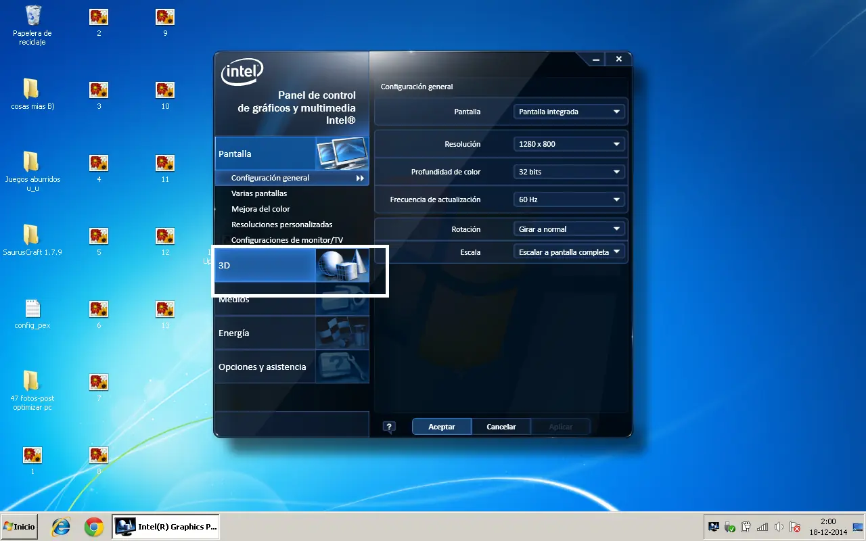Open Mejora del color settings
Screen dimensions: 866x541
pos(260,209)
